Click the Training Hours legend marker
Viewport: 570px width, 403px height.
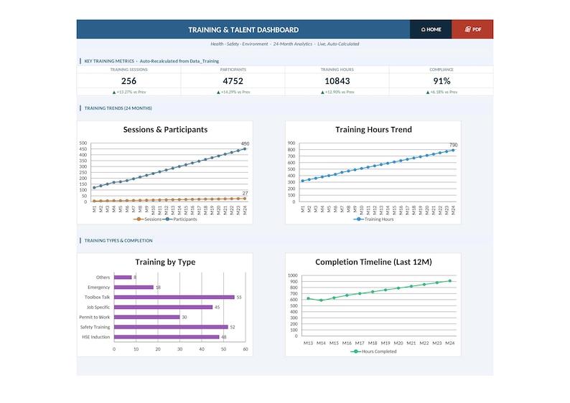coord(358,219)
